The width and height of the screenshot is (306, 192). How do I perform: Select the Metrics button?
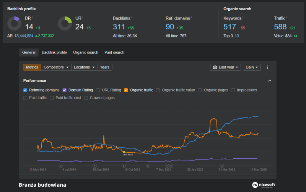[x=32, y=67]
